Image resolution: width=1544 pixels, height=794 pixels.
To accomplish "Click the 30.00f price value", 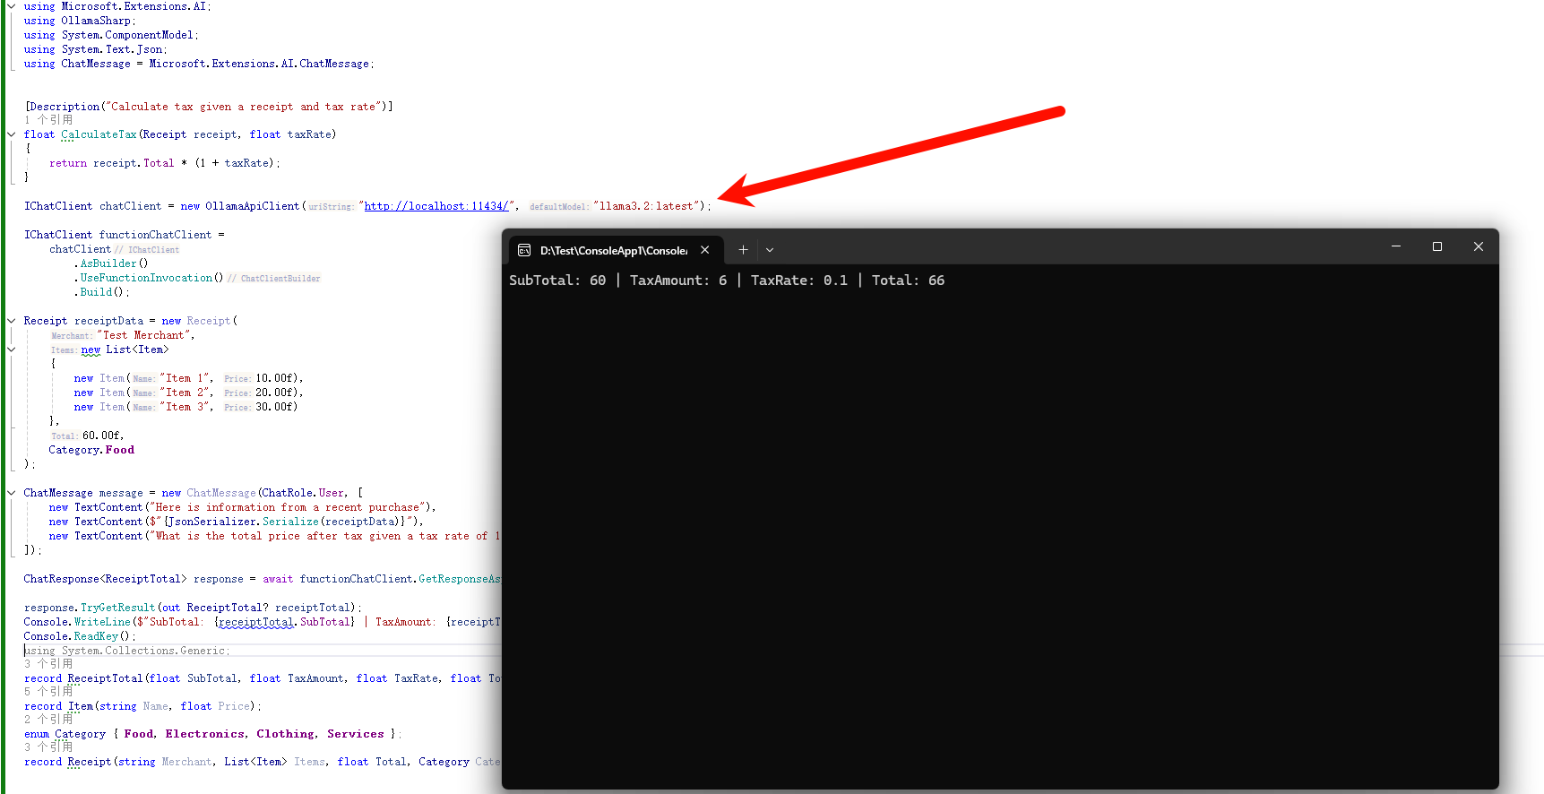I will [274, 407].
